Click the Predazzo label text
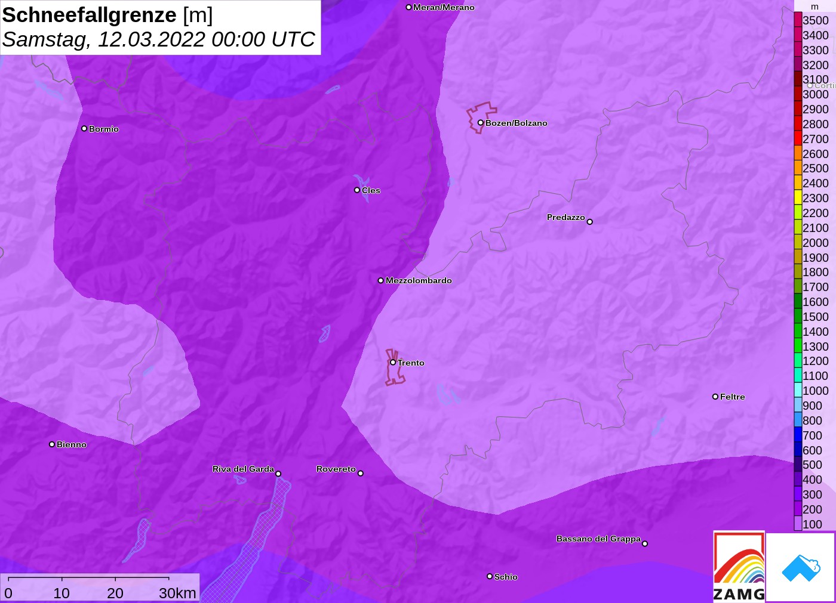Image resolution: width=836 pixels, height=603 pixels. (566, 217)
